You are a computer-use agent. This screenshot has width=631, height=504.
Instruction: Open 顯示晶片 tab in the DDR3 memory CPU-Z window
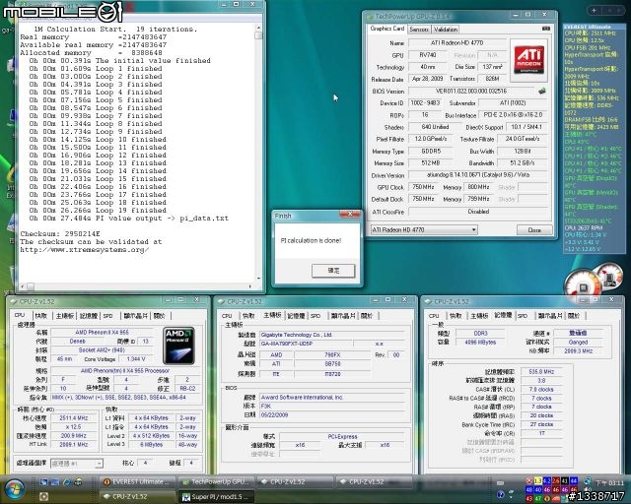click(550, 316)
